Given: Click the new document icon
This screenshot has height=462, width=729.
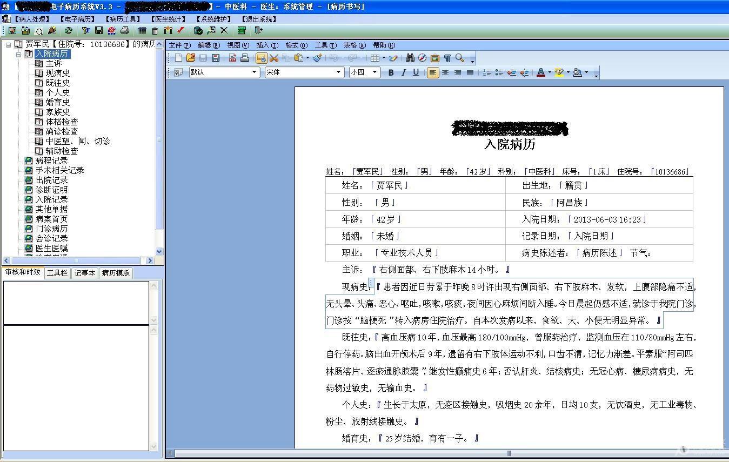Looking at the screenshot, I should pyautogui.click(x=178, y=58).
